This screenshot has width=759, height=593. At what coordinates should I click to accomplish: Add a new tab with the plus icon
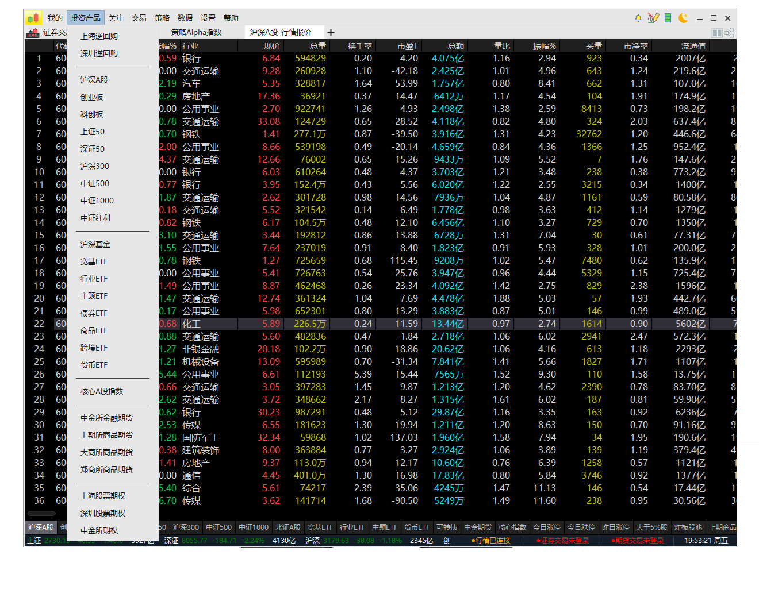click(x=331, y=33)
